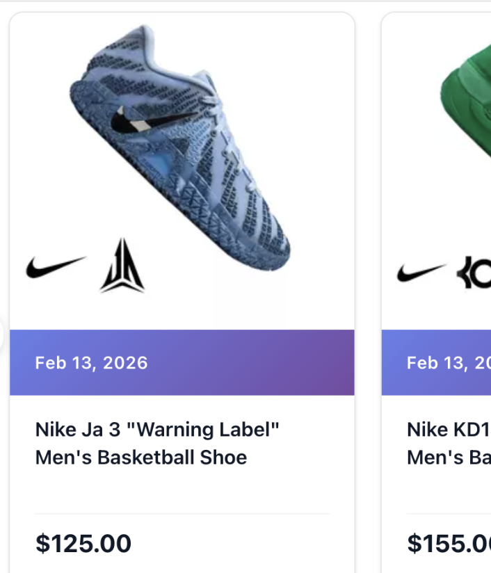Click the Nike swoosh logo on Ja 3 card
Viewport: 491px width, 573px height.
(56, 267)
